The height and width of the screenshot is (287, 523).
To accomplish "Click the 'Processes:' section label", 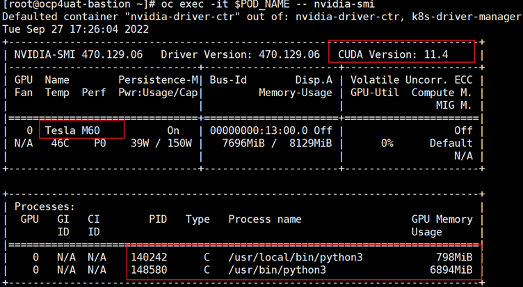I will [45, 206].
